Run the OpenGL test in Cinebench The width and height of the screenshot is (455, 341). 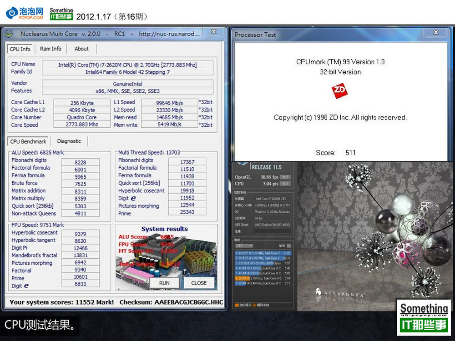pyautogui.click(x=285, y=177)
